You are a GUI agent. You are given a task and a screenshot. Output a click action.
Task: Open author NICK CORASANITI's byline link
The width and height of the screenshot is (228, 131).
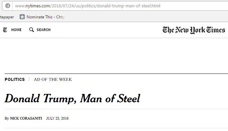tap(26, 118)
